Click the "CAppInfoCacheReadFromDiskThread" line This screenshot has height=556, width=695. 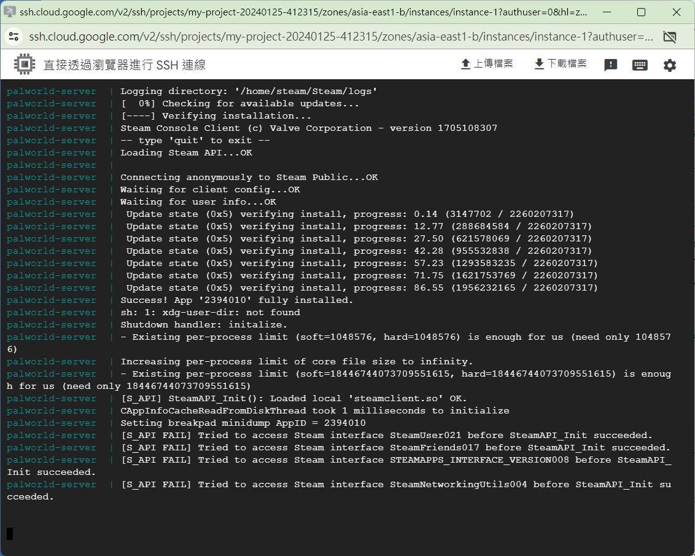315,410
